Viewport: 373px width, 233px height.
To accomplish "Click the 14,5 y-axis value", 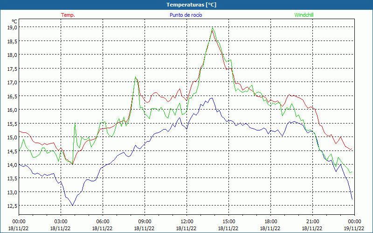I will [x=13, y=151].
